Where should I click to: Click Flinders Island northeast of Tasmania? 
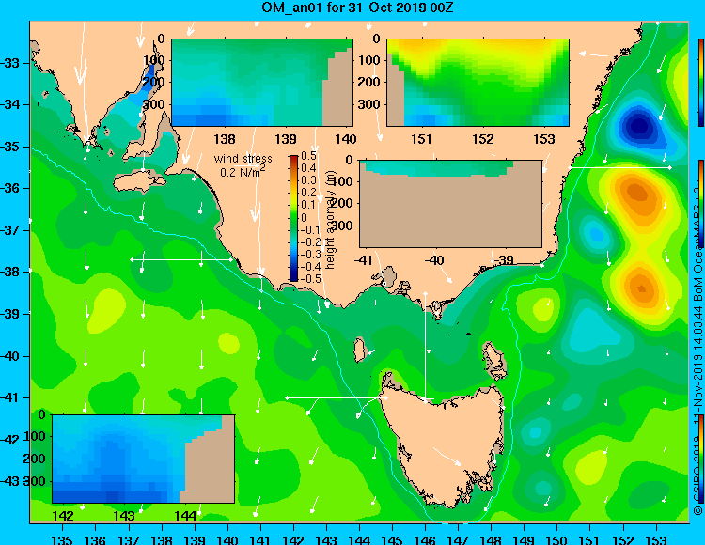click(x=494, y=362)
